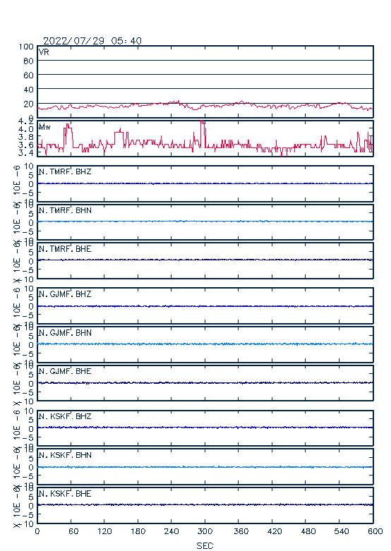
Task: Click the 60 tick on SEC axis
Action: click(x=73, y=531)
